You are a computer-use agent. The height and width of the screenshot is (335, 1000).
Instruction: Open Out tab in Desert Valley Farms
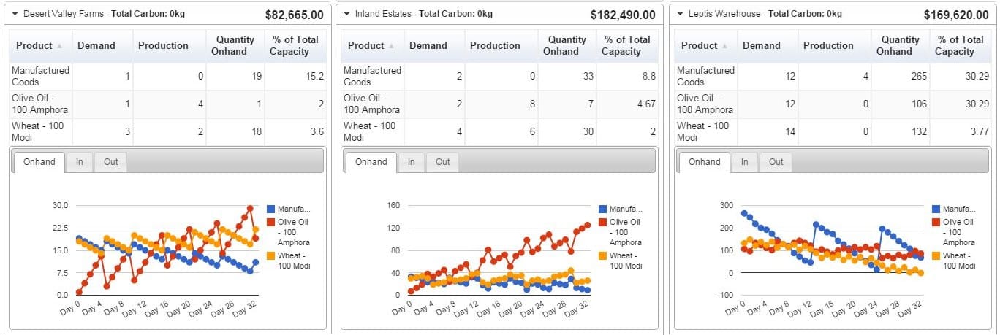[110, 162]
